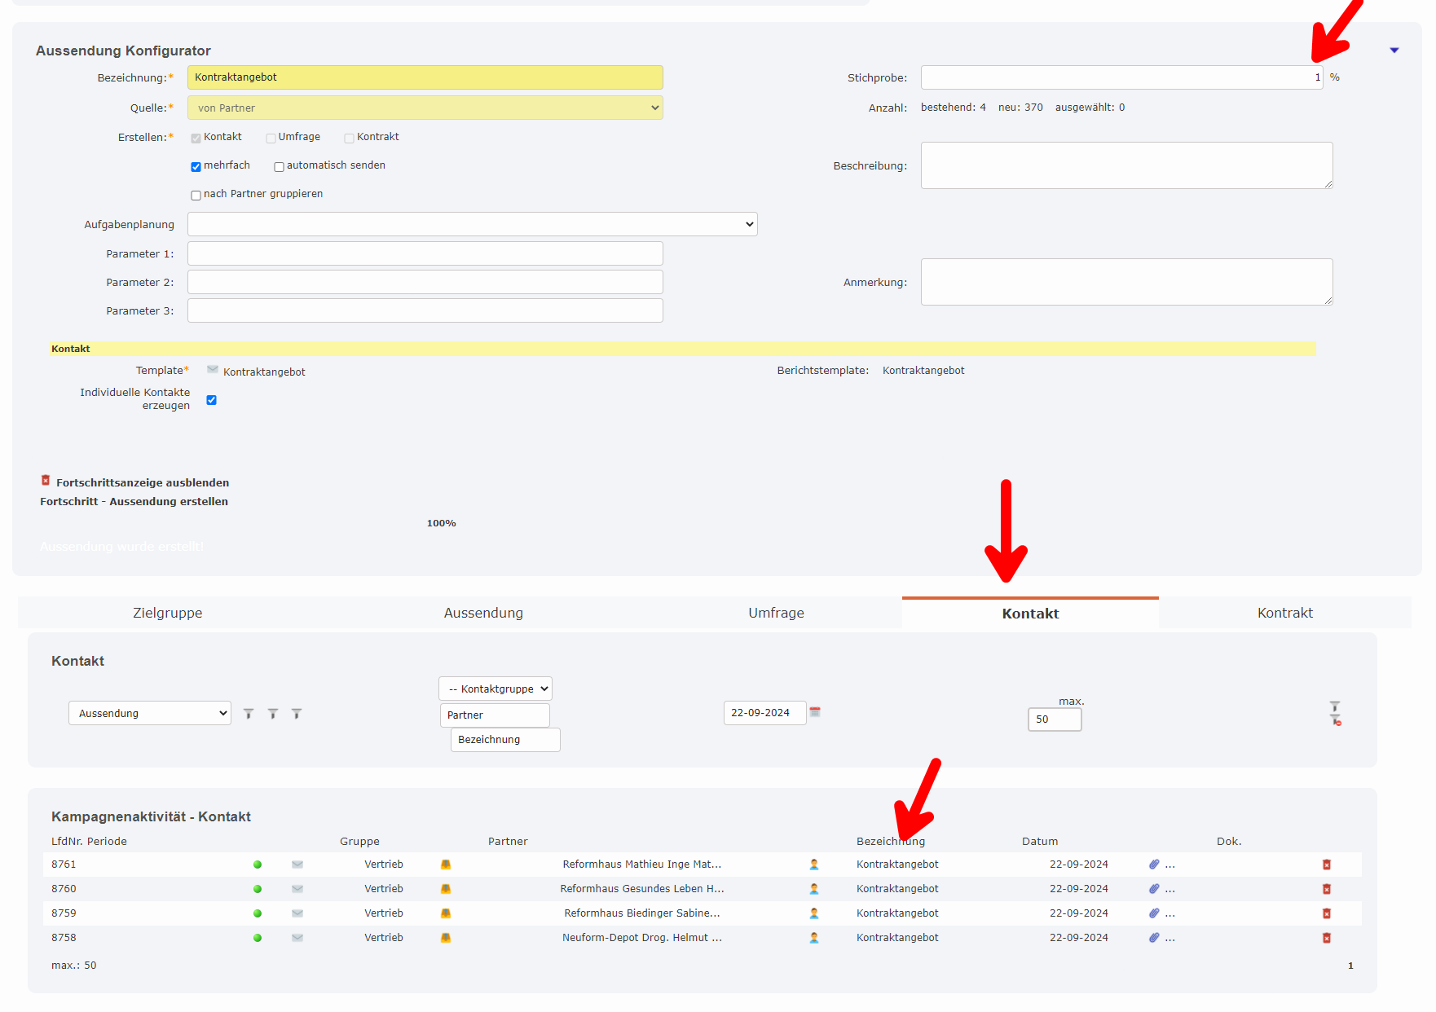
Task: Open the Kontrakt tab
Action: click(1284, 613)
